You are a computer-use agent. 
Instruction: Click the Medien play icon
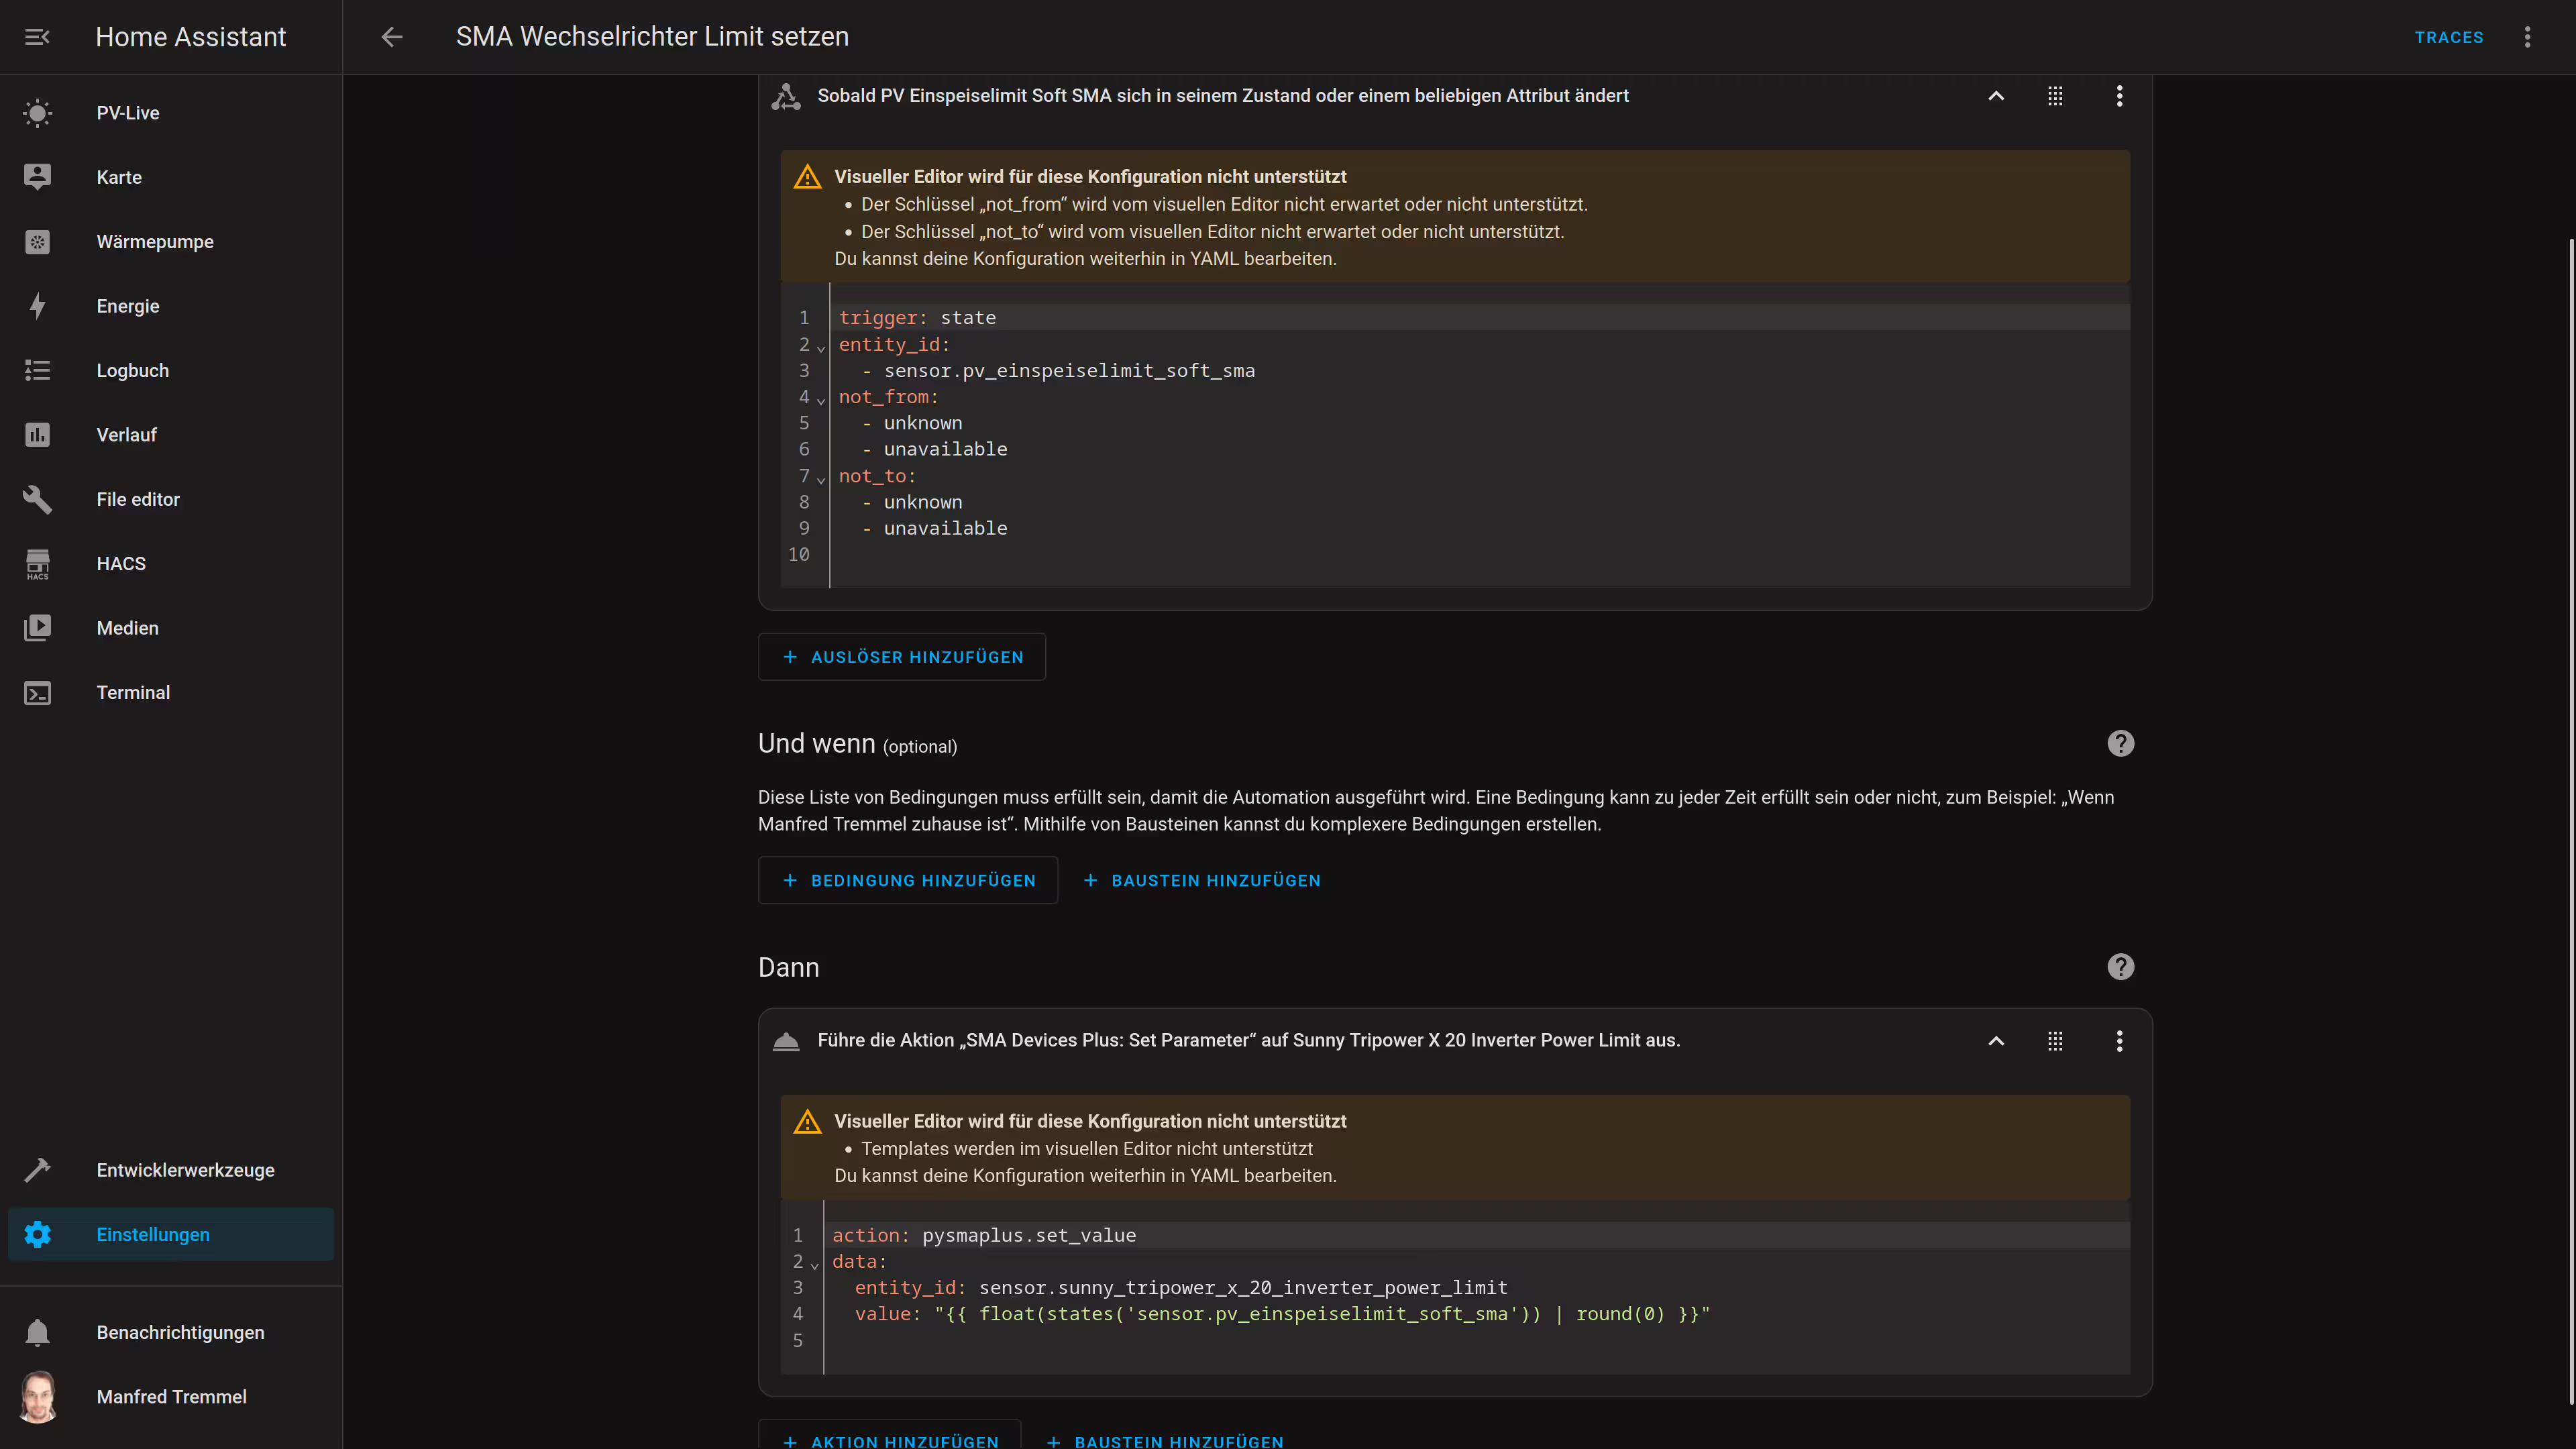[37, 628]
